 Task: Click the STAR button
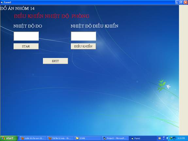(26, 46)
